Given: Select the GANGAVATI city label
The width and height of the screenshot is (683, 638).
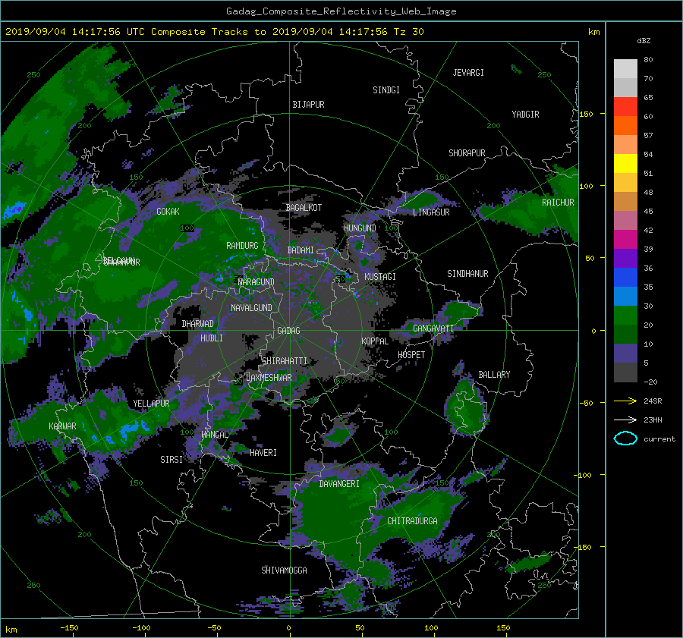Looking at the screenshot, I should [433, 328].
